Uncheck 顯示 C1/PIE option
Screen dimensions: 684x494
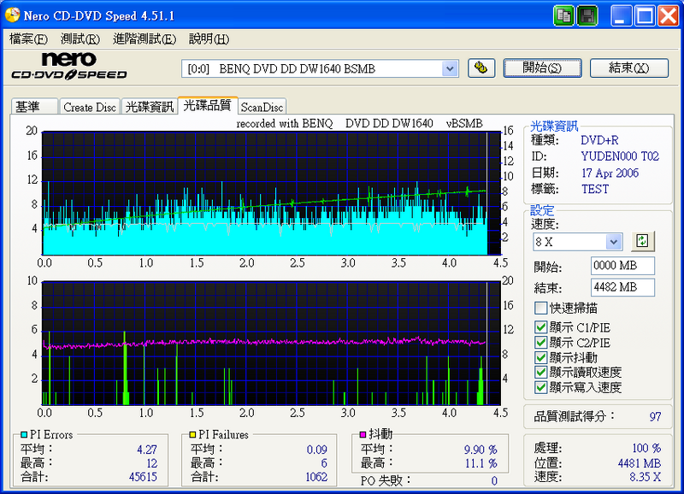[x=541, y=327]
